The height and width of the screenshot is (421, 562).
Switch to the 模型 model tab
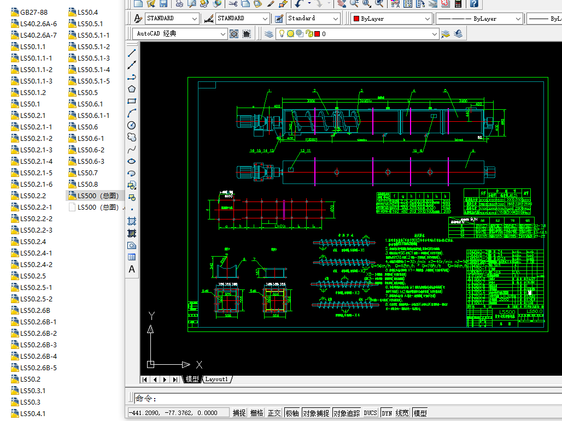click(x=192, y=380)
